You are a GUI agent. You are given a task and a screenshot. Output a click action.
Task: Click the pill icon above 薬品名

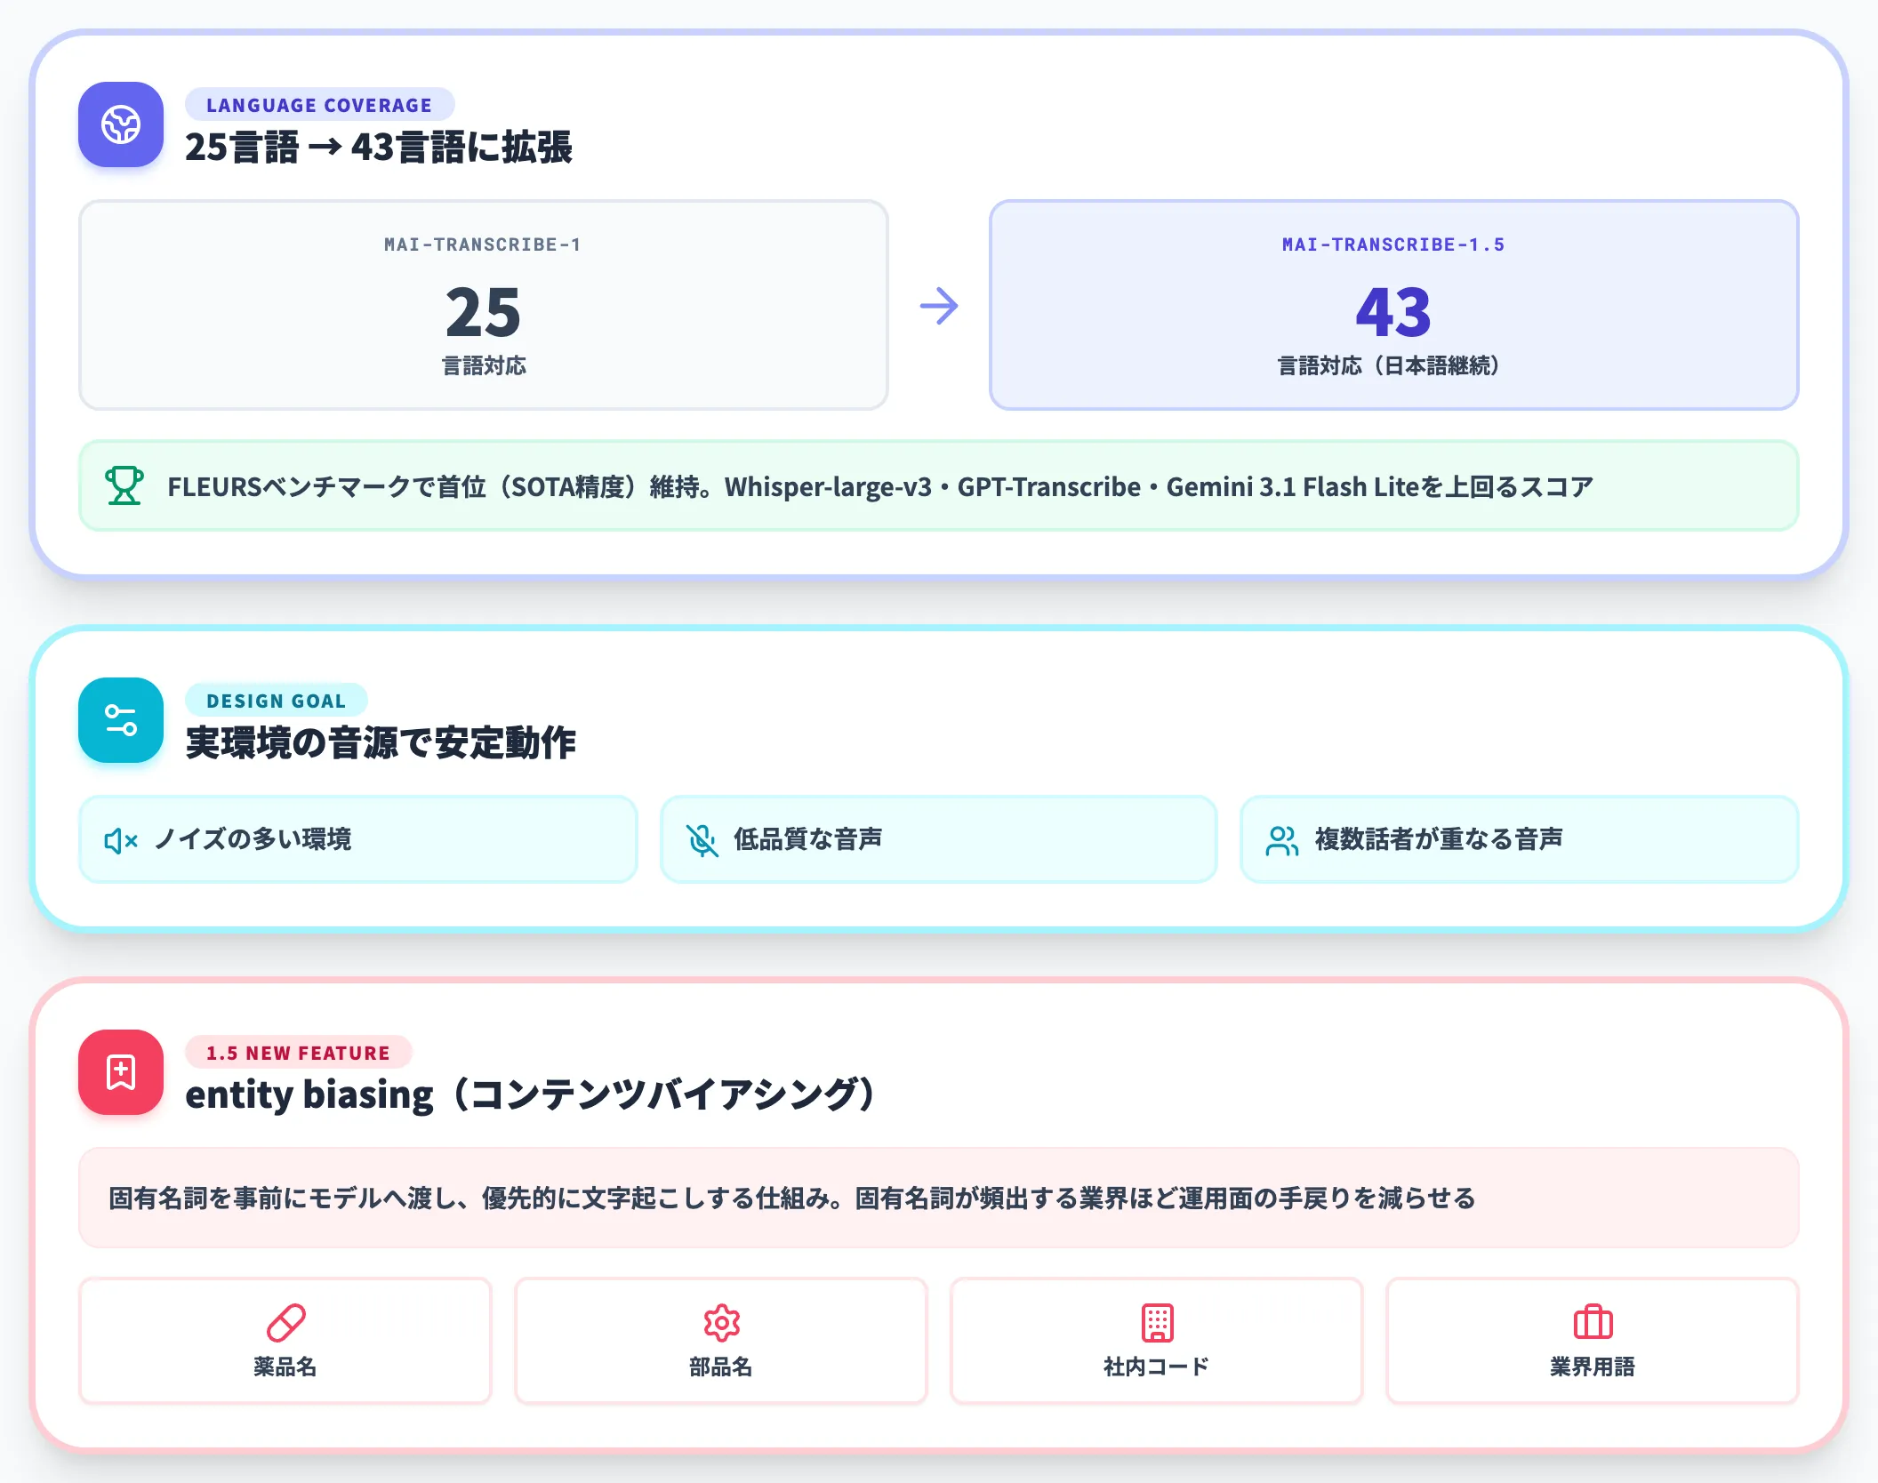coord(286,1323)
